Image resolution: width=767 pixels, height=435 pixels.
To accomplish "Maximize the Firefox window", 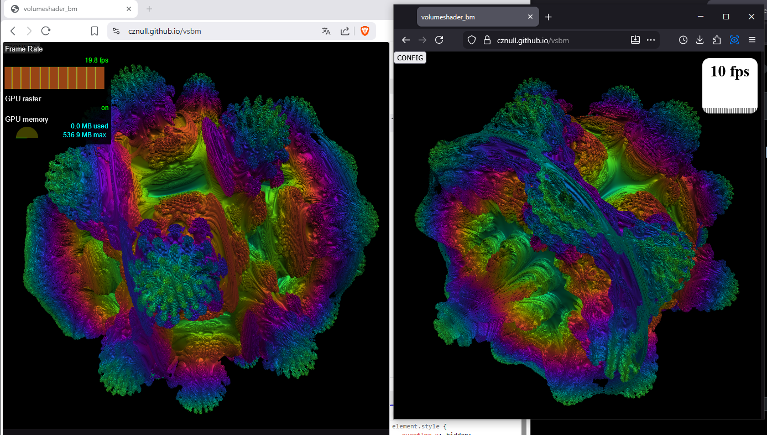I will [727, 17].
